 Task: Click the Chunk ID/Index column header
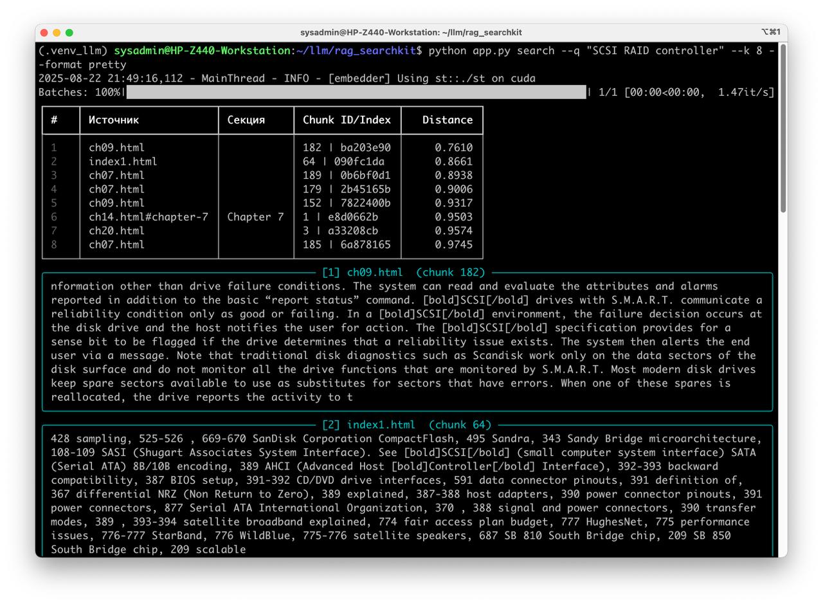click(347, 120)
